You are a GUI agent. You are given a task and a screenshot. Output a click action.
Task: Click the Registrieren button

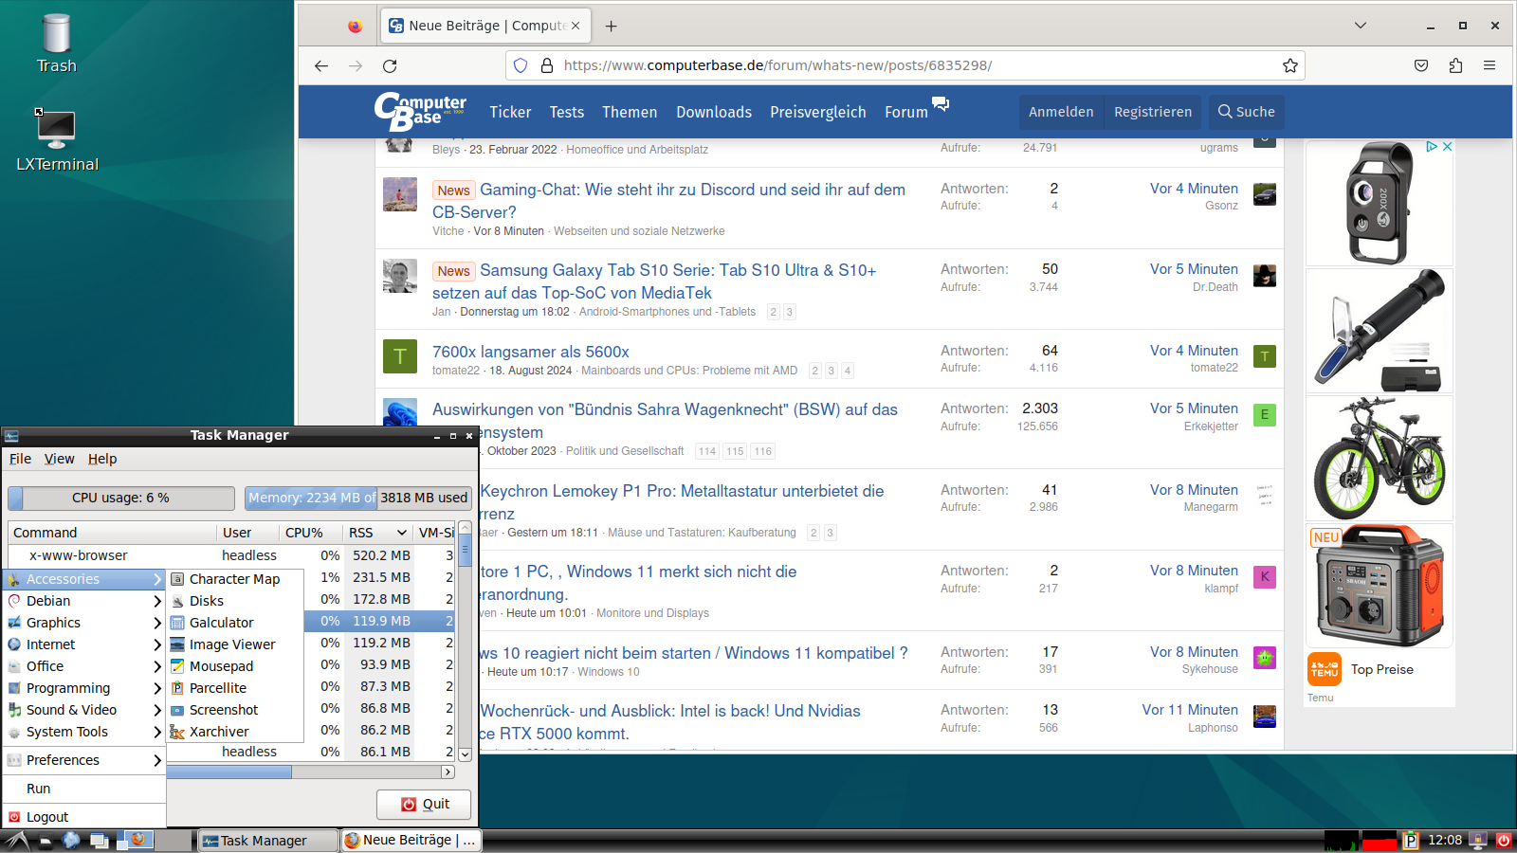click(1153, 112)
